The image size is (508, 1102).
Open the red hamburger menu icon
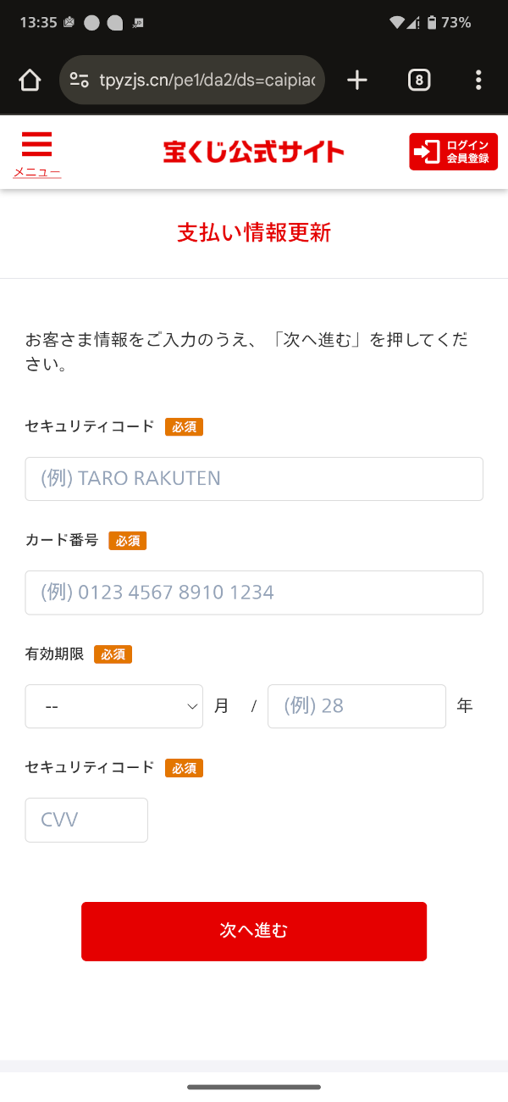[36, 145]
